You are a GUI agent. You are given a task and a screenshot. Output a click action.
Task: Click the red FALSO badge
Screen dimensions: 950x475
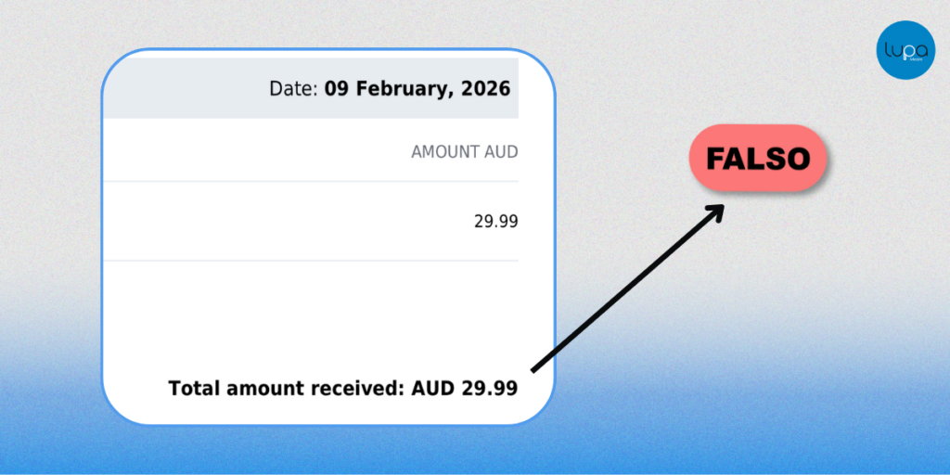click(757, 159)
